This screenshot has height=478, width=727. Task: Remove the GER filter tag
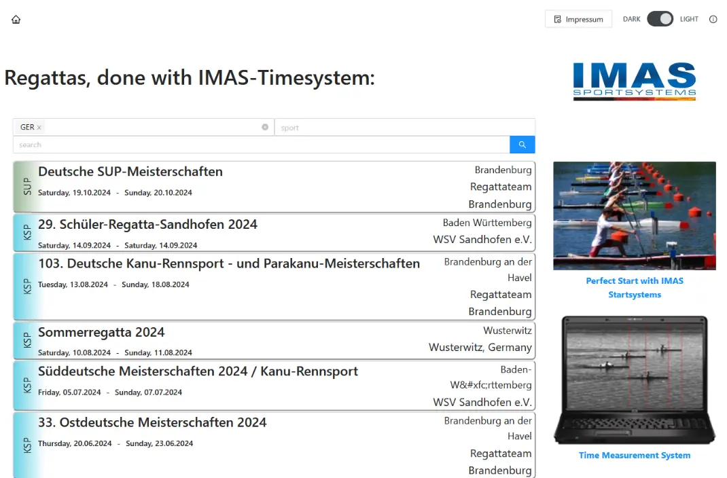click(x=39, y=128)
